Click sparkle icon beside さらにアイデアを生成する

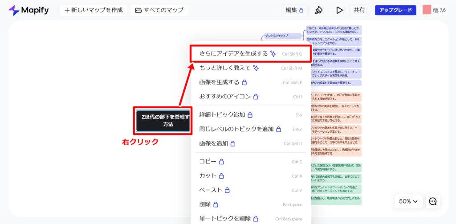(x=273, y=53)
